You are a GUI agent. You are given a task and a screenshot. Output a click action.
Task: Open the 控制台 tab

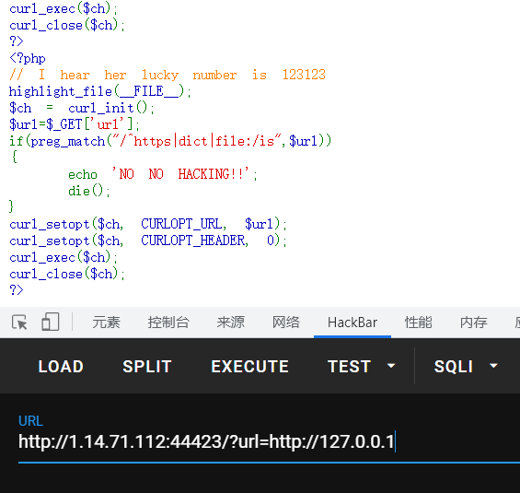(168, 323)
